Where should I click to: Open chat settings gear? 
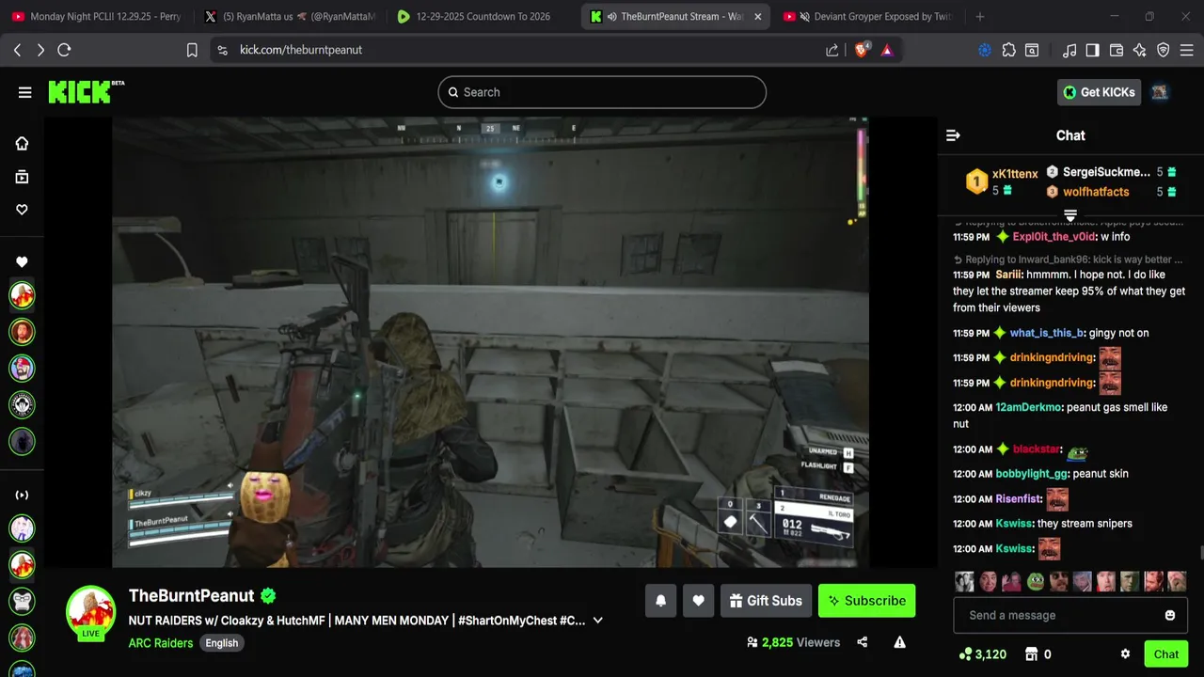click(x=1125, y=654)
